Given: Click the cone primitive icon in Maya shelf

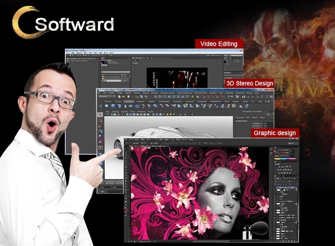Looking at the screenshot, I should click(125, 106).
